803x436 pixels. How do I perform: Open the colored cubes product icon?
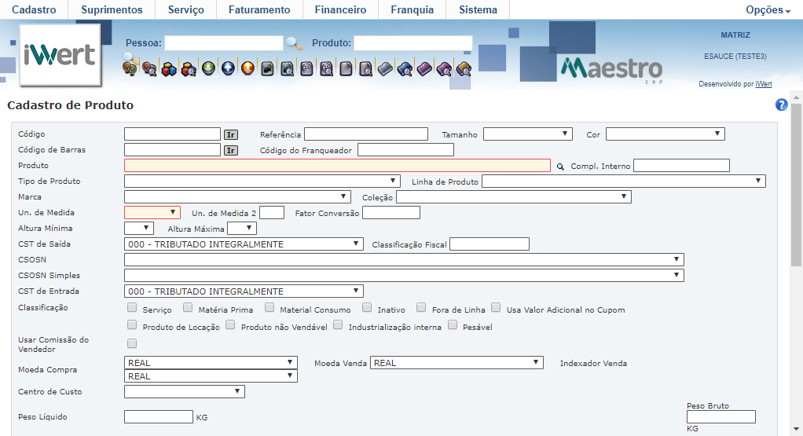[x=169, y=68]
